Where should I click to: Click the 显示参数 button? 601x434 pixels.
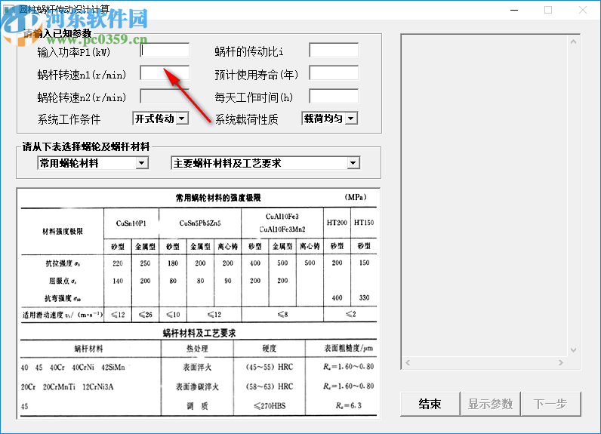pos(490,404)
